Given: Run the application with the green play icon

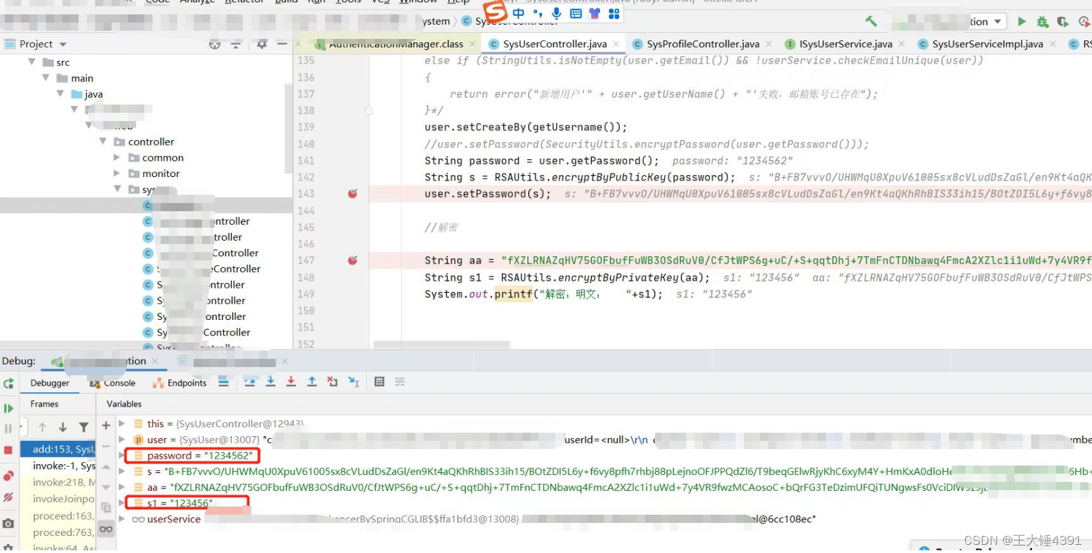Looking at the screenshot, I should coord(1022,21).
